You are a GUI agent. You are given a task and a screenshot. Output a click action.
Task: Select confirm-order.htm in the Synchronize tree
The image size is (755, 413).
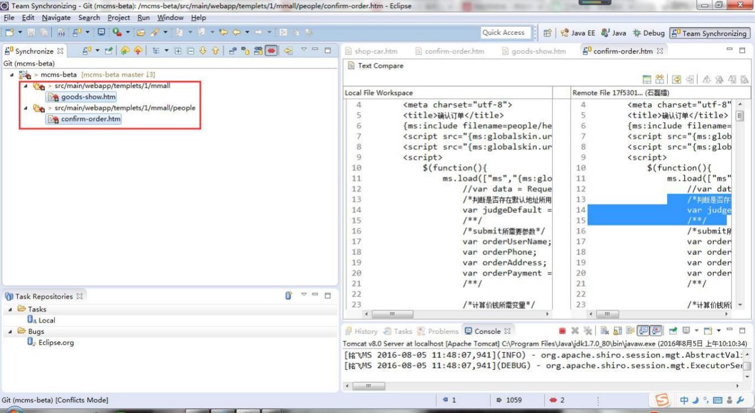(84, 119)
